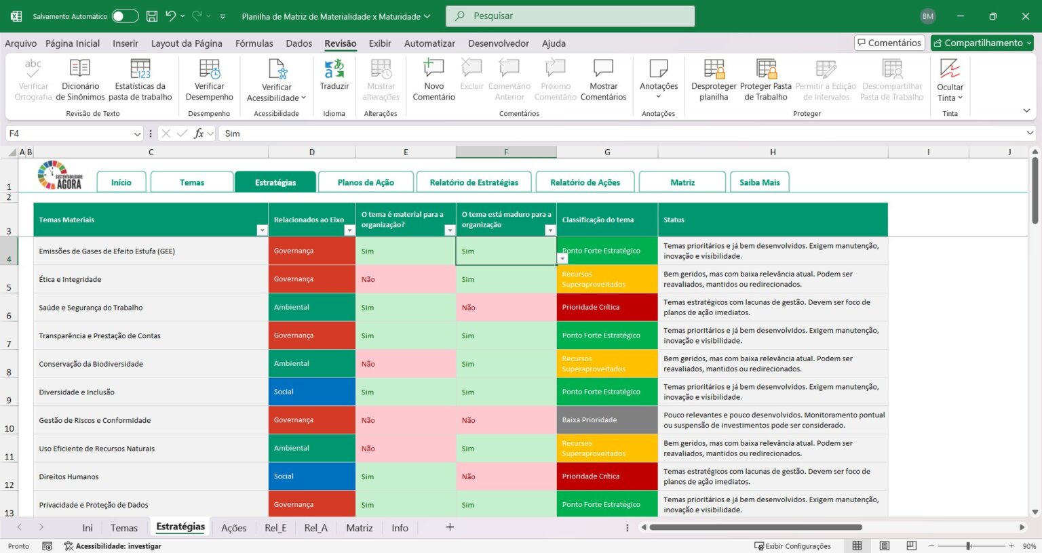Click Mostrar Comentários icon
This screenshot has height=553, width=1042.
coord(603,68)
